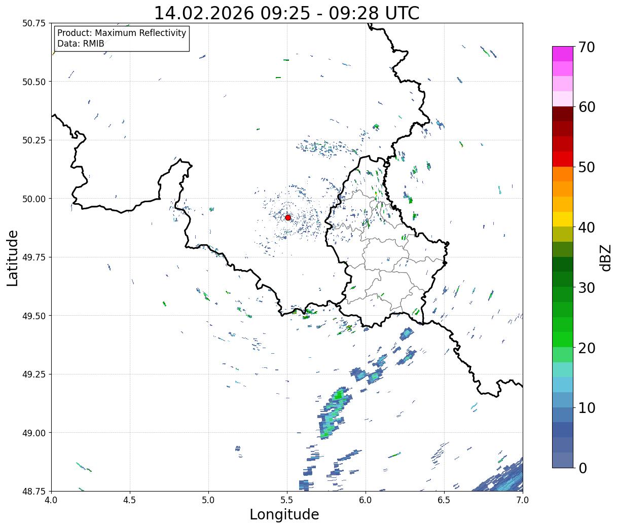The height and width of the screenshot is (527, 618).
Task: Click the longitude tick label 7.0
Action: (523, 500)
